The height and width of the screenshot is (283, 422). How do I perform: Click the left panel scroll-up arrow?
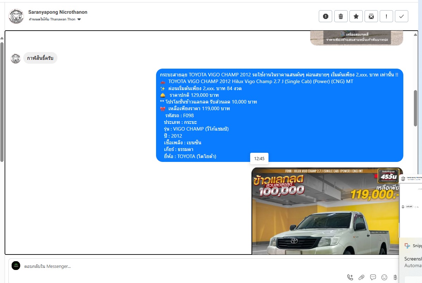(x=2, y=38)
